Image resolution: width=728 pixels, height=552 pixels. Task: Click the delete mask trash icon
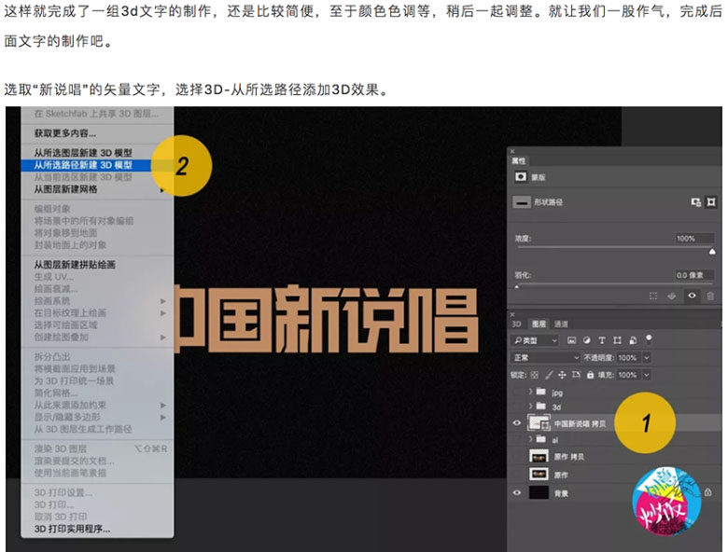(710, 296)
